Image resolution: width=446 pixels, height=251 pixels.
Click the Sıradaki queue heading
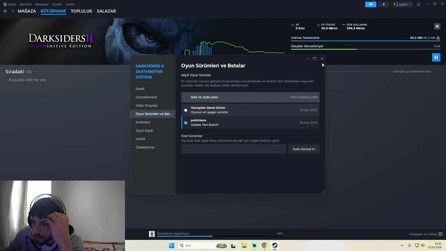[x=15, y=71]
